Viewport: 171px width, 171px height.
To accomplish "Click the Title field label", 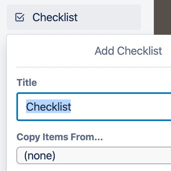I will coord(27,83).
